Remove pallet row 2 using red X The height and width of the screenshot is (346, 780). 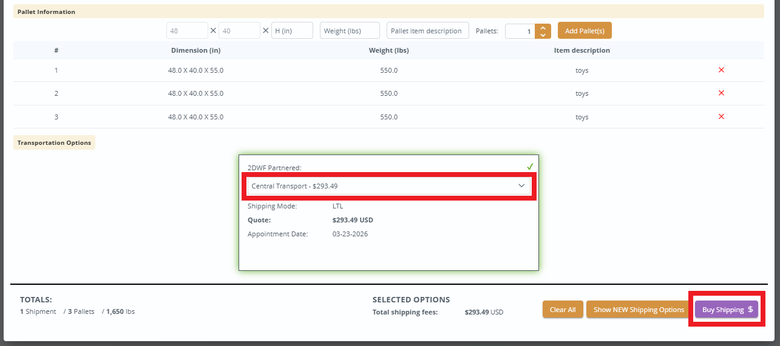point(721,93)
